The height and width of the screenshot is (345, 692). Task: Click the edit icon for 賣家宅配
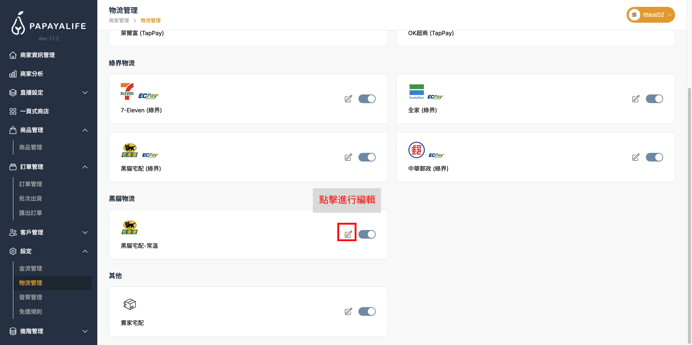tap(348, 311)
